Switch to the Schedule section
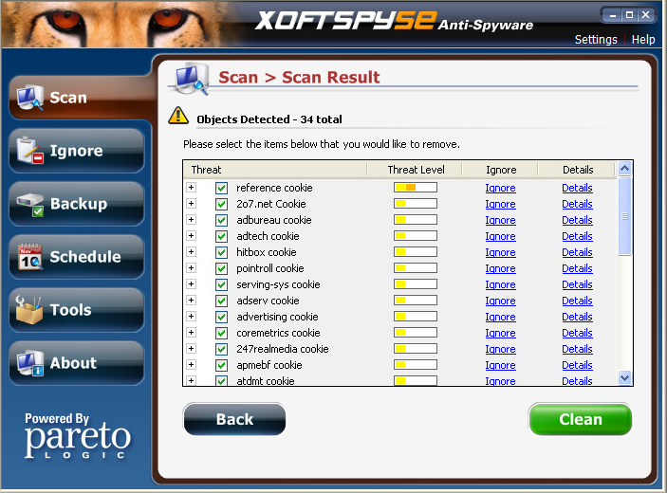Screen dimensions: 667x493 point(77,257)
